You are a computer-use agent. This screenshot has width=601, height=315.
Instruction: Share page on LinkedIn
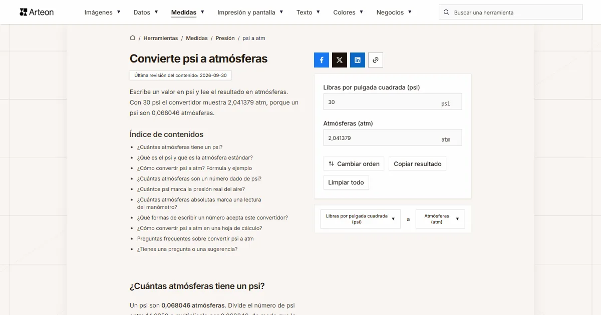pyautogui.click(x=358, y=60)
